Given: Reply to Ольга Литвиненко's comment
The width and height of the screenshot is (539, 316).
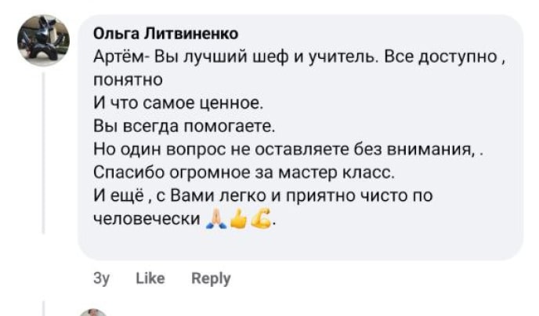Looking at the screenshot, I should point(211,278).
